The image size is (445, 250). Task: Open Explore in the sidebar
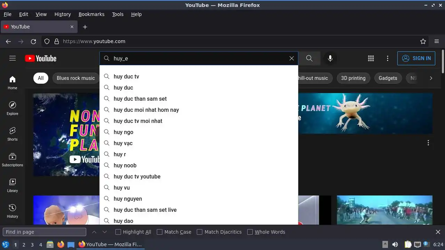coord(13,108)
